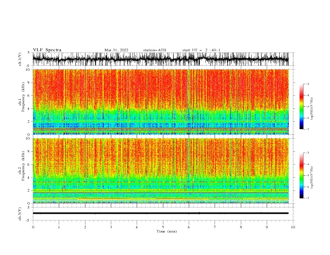This screenshot has height=255, width=330.
Task: Click time axis tick label "3"
Action: (x=111, y=227)
